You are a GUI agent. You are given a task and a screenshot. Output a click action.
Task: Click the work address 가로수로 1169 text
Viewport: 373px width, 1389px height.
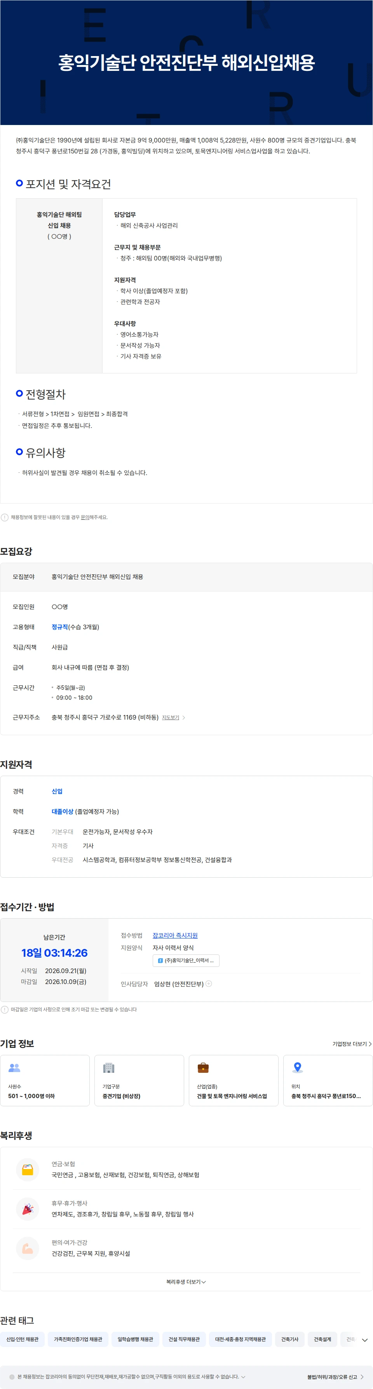[x=105, y=718]
